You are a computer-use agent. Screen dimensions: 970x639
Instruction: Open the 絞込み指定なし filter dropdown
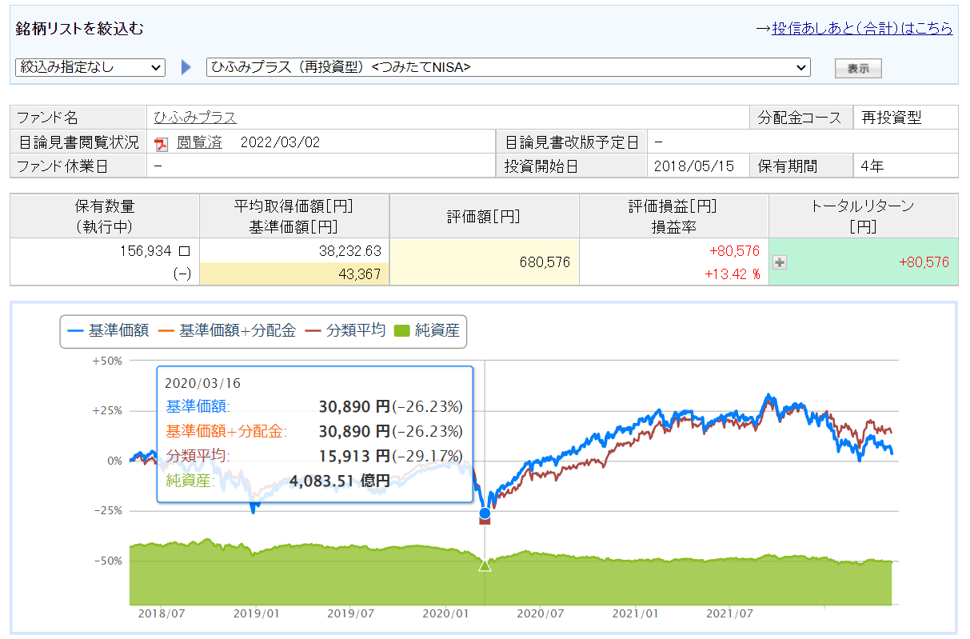pos(90,68)
